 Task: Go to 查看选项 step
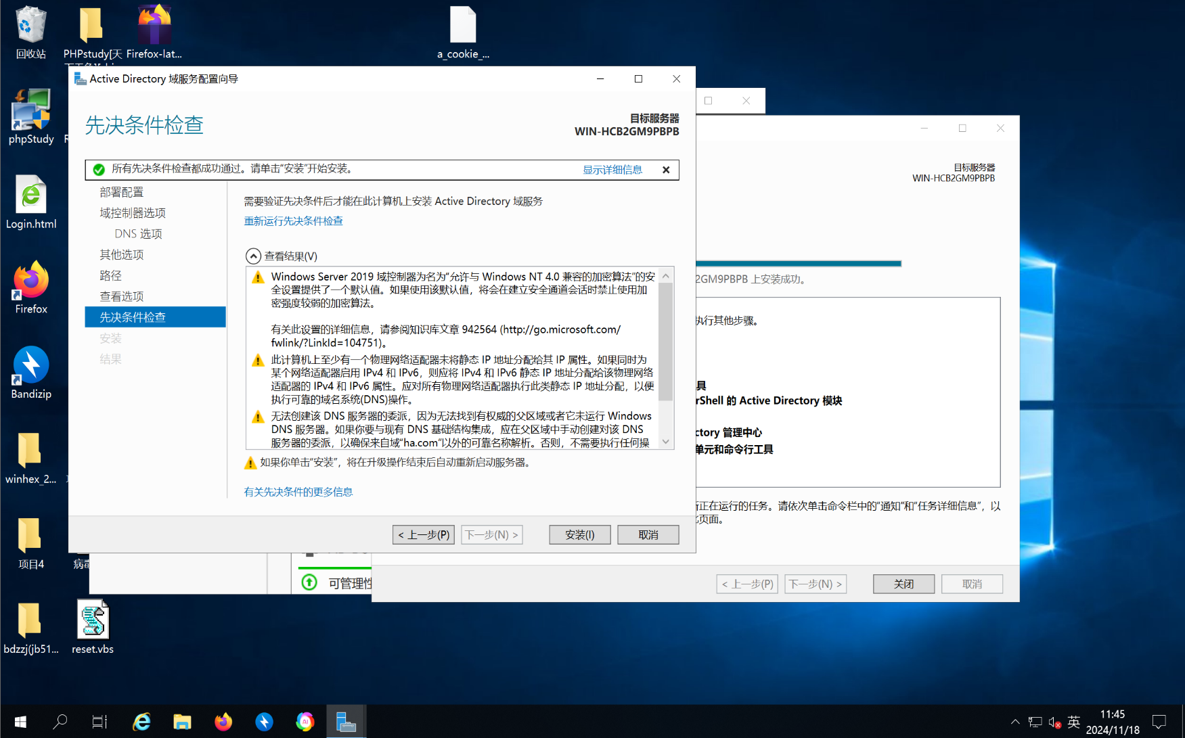(122, 296)
